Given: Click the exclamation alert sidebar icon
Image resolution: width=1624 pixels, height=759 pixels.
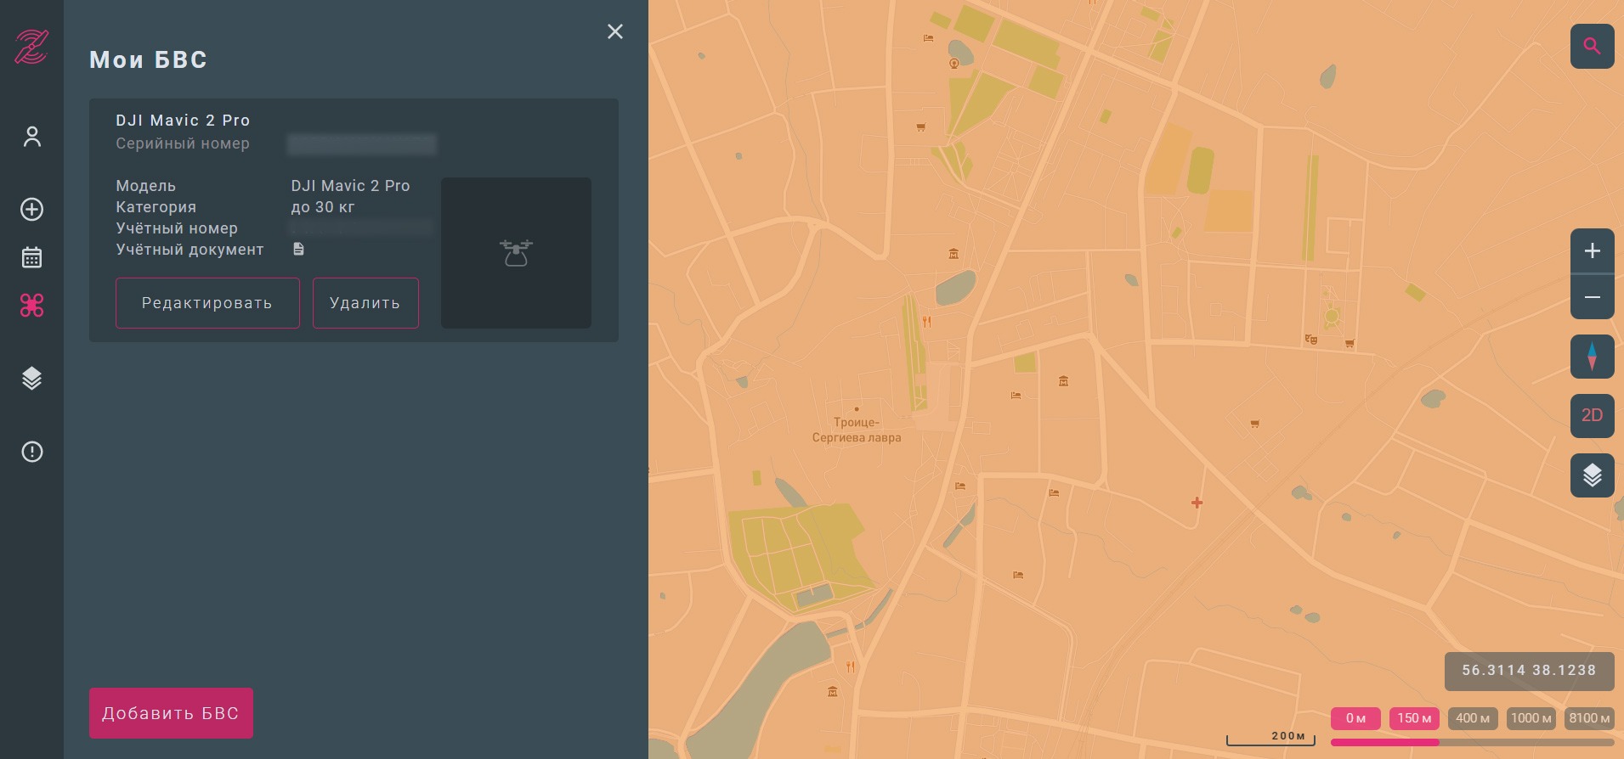Looking at the screenshot, I should pos(32,452).
